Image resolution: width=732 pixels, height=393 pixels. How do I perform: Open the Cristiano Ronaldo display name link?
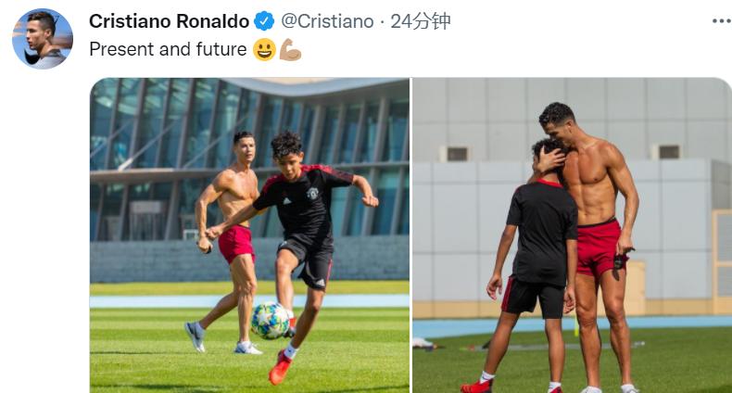(169, 21)
